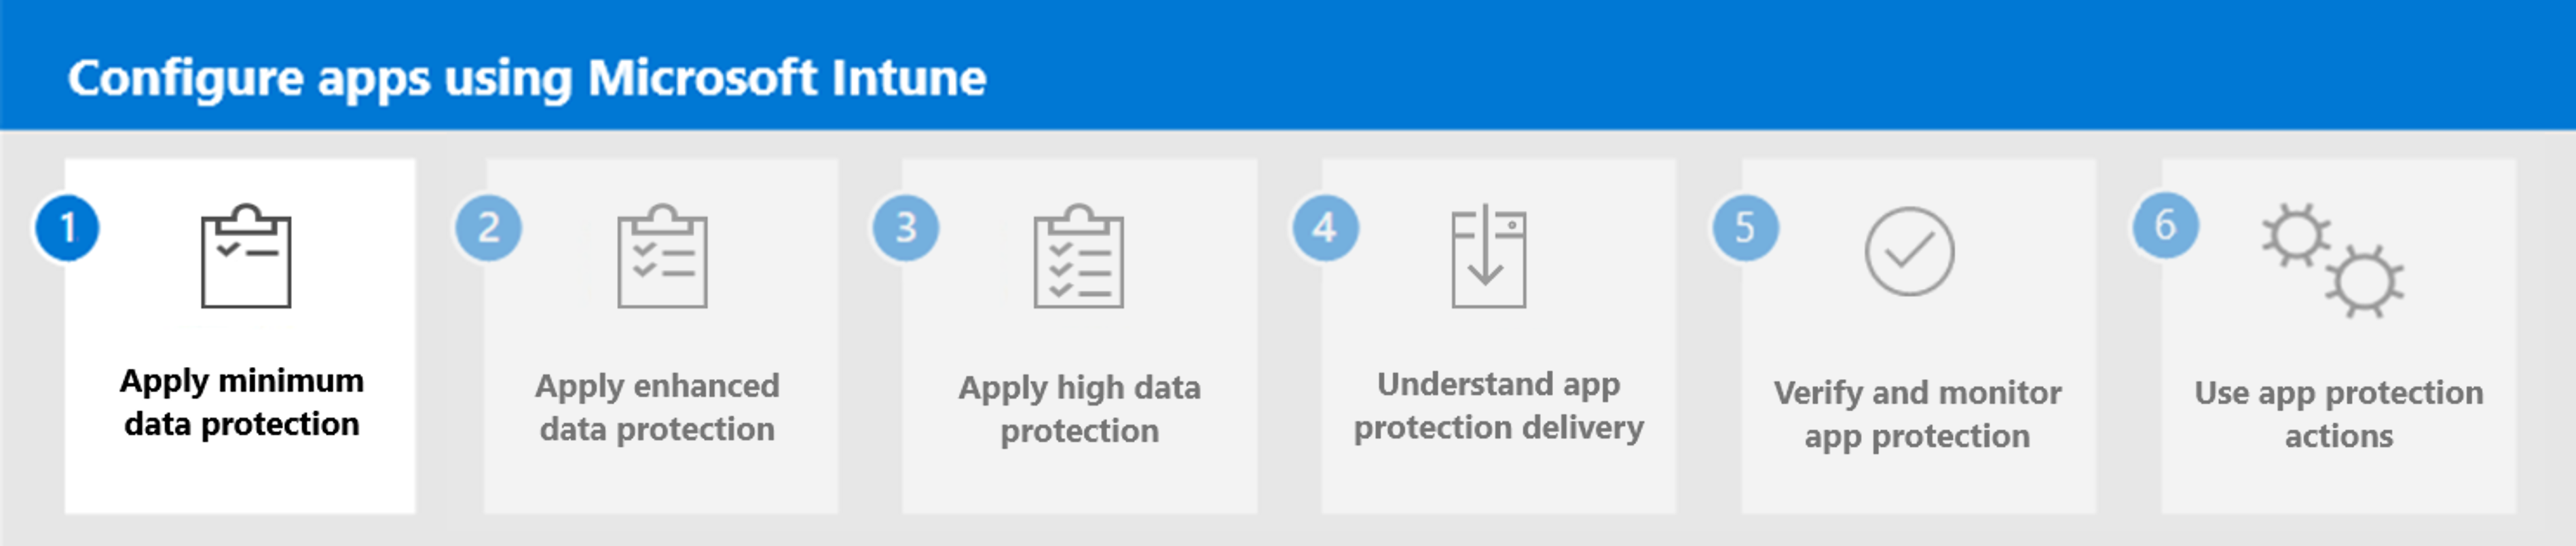
Task: Select "Verify and monitor app protection" text
Action: (1917, 414)
